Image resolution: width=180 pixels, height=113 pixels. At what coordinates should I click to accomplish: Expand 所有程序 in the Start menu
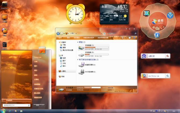tap(17, 100)
